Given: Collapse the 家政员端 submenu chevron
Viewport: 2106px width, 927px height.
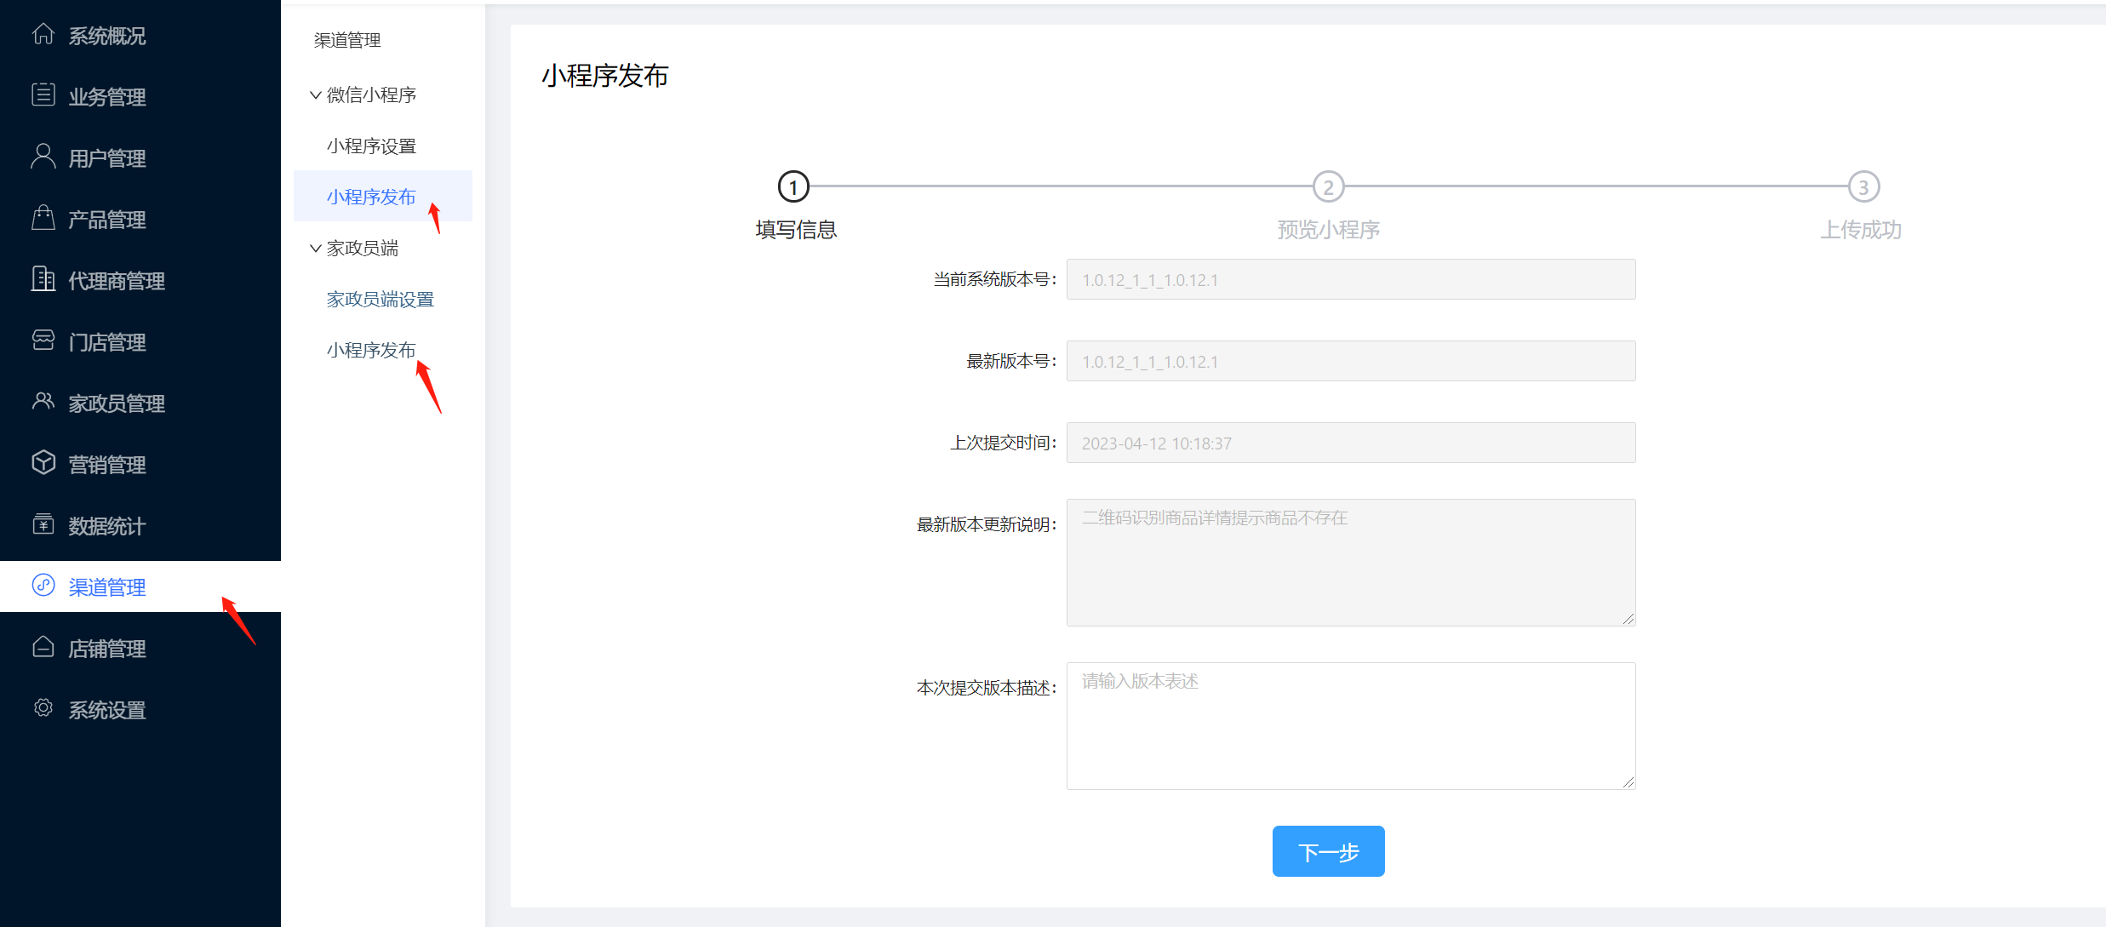Looking at the screenshot, I should click(316, 249).
